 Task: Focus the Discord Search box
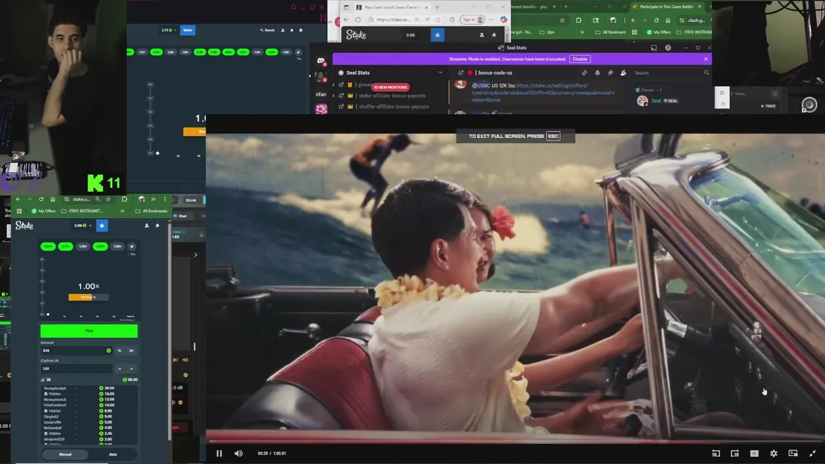pos(670,73)
